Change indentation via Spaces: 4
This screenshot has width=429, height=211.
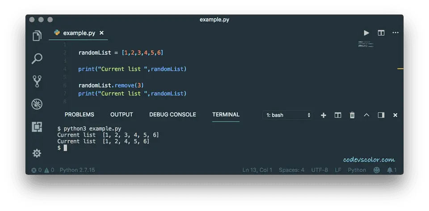point(291,170)
